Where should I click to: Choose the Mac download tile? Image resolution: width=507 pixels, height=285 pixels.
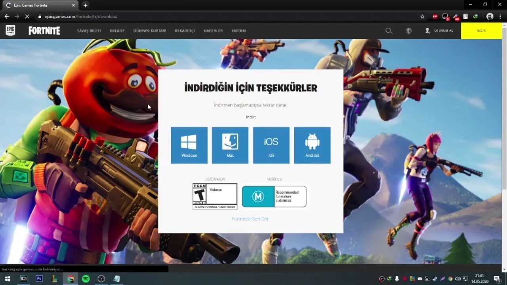pyautogui.click(x=230, y=145)
